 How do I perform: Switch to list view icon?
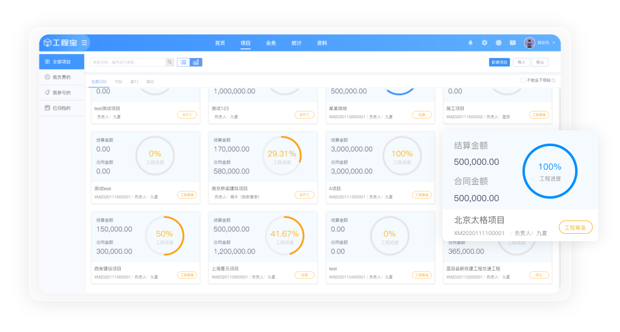pyautogui.click(x=183, y=62)
